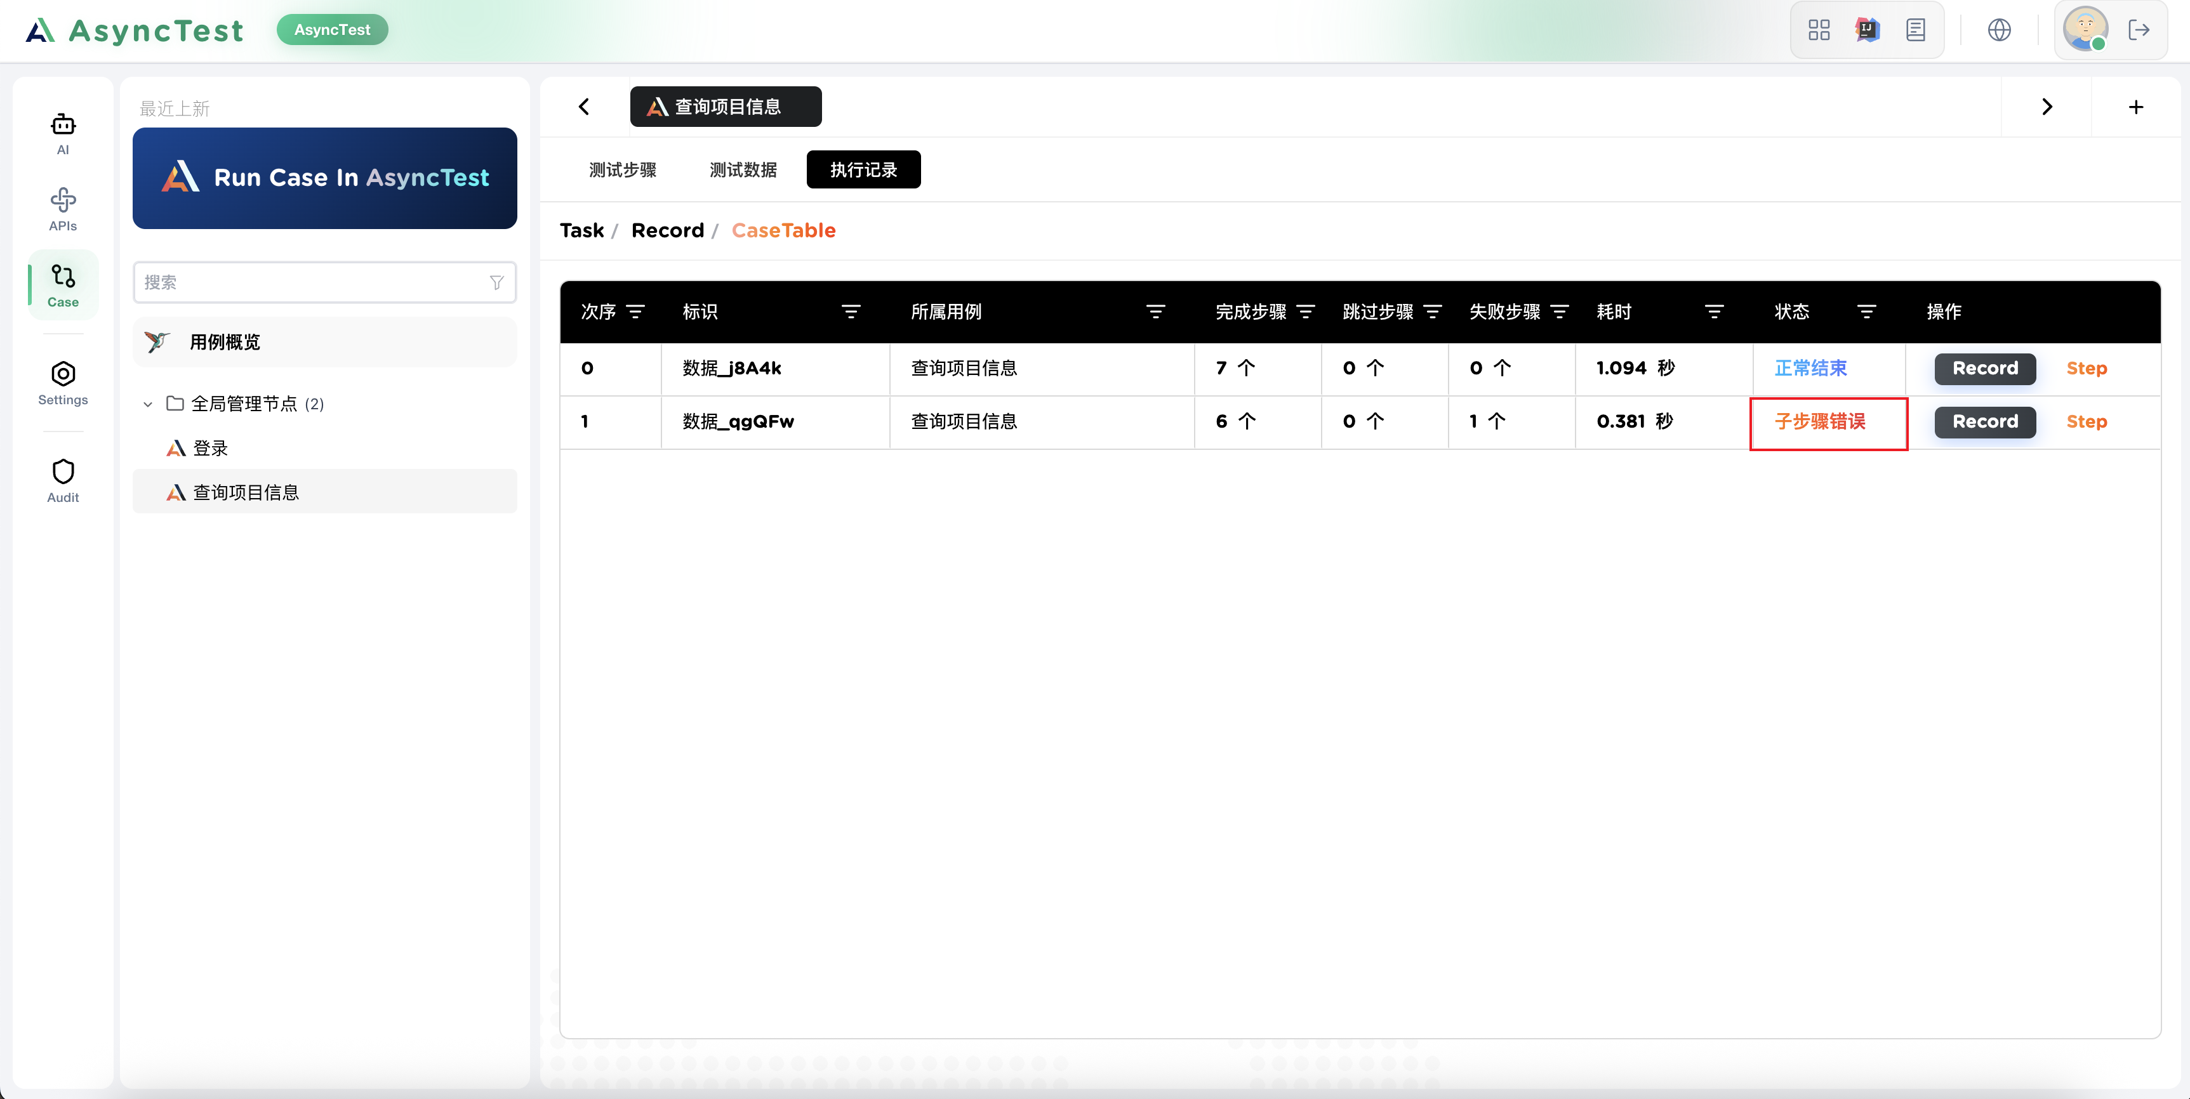Click Record button for 数据_j8A4k row

[x=1984, y=369]
